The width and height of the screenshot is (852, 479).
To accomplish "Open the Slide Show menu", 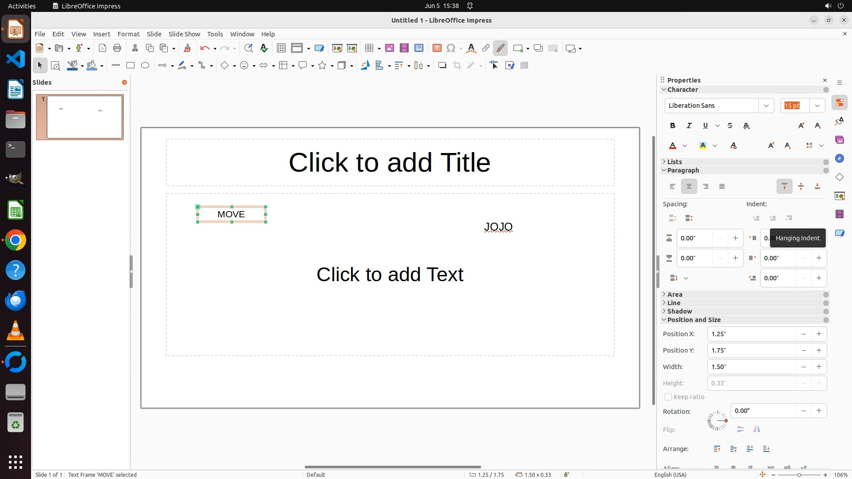I will pos(184,34).
